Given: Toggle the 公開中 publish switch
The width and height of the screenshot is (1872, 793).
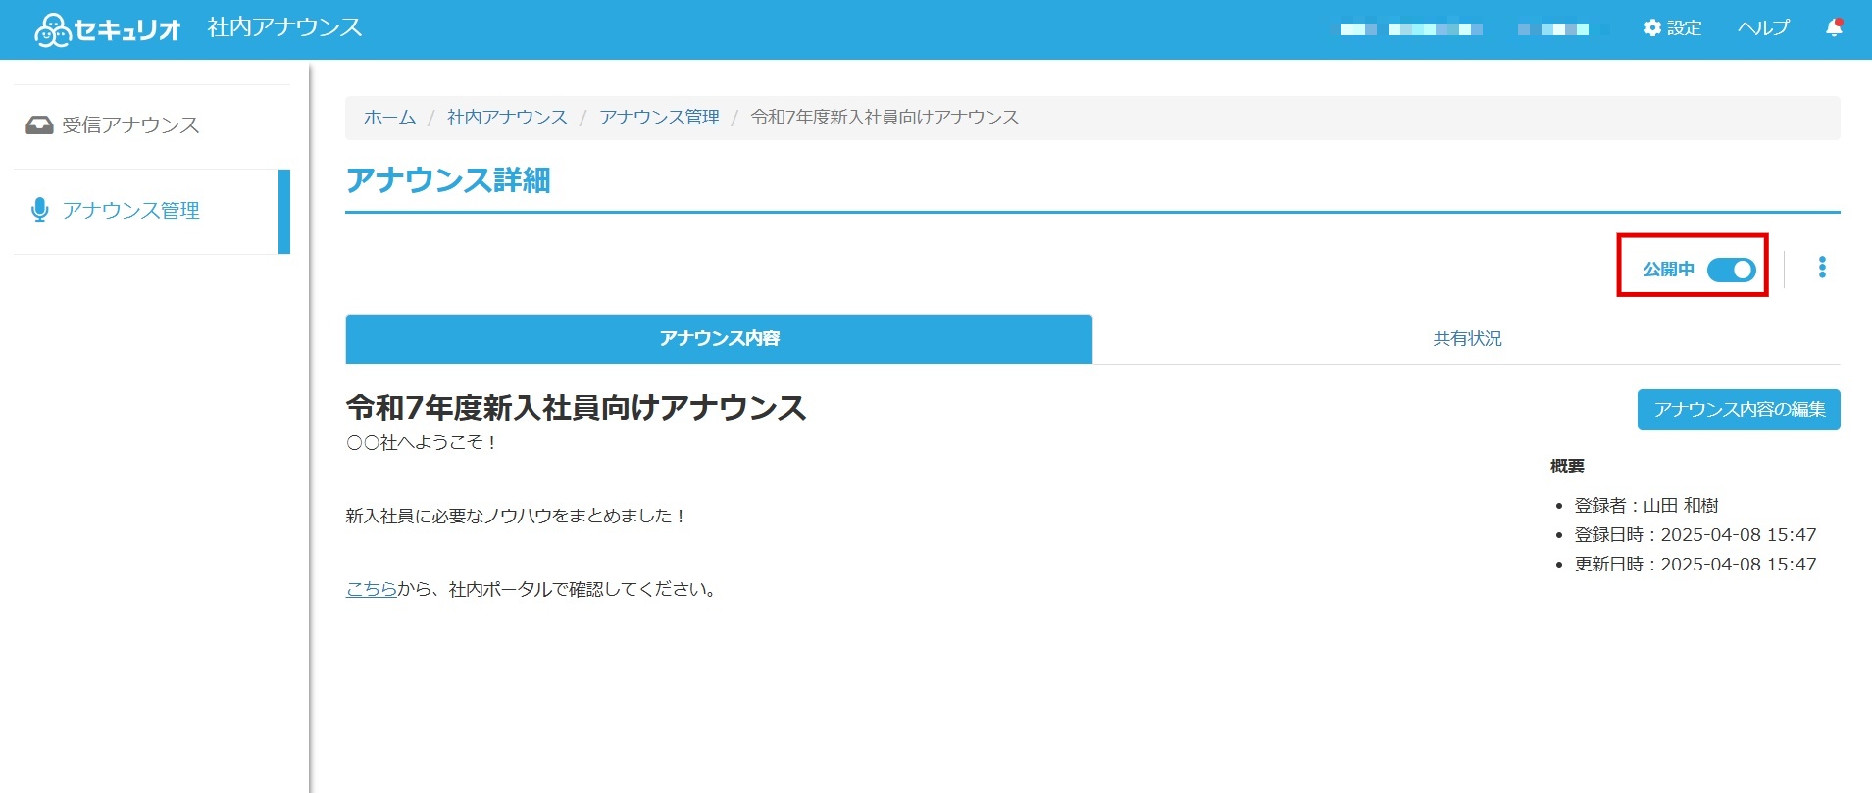Looking at the screenshot, I should tap(1732, 270).
